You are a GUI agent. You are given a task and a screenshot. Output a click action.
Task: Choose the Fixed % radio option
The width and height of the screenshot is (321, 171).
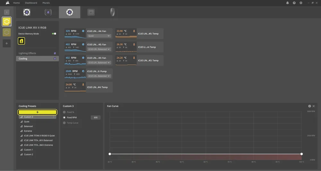point(64,112)
